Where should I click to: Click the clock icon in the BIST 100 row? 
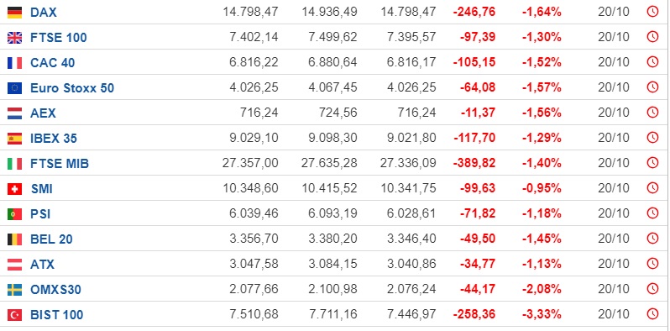click(652, 314)
